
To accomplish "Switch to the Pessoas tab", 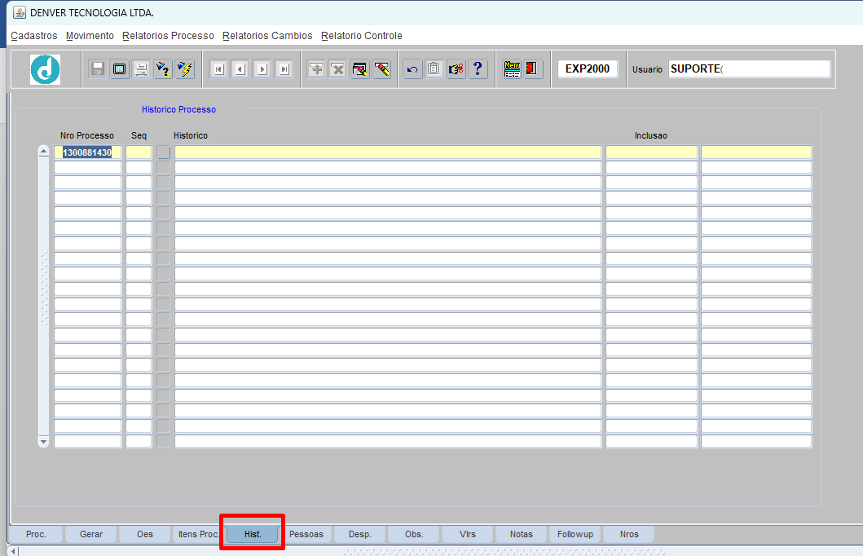I will [x=306, y=534].
